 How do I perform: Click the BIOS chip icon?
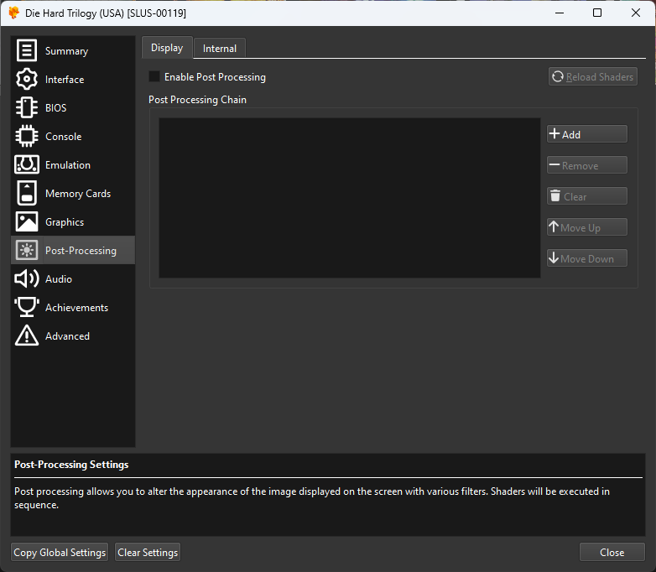(x=27, y=107)
